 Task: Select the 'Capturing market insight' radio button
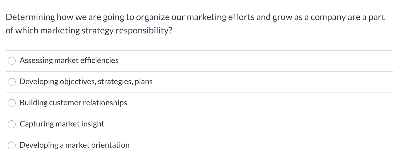tap(12, 124)
